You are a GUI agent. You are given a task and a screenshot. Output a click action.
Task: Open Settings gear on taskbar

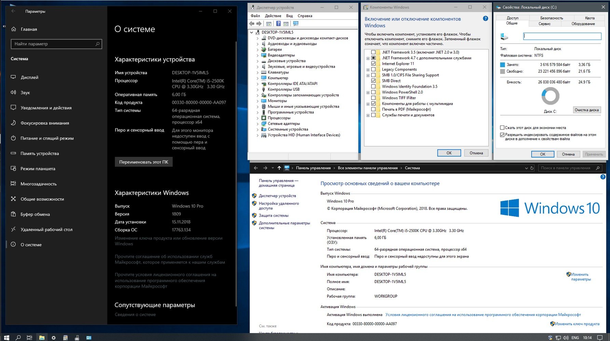54,338
